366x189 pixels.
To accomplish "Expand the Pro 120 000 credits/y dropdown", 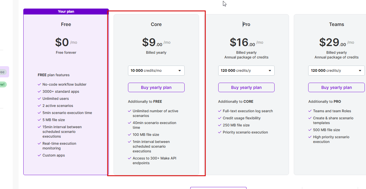I will click(x=246, y=71).
